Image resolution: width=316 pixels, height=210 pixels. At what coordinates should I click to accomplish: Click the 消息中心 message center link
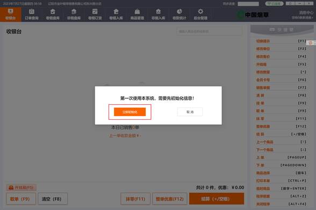306,13
